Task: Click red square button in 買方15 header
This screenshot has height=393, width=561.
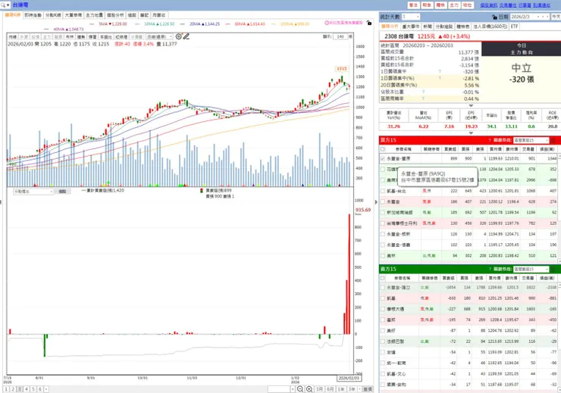Action: (553, 140)
